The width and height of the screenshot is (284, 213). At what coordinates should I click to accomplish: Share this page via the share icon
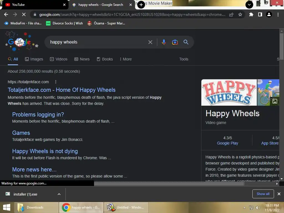tap(231, 15)
